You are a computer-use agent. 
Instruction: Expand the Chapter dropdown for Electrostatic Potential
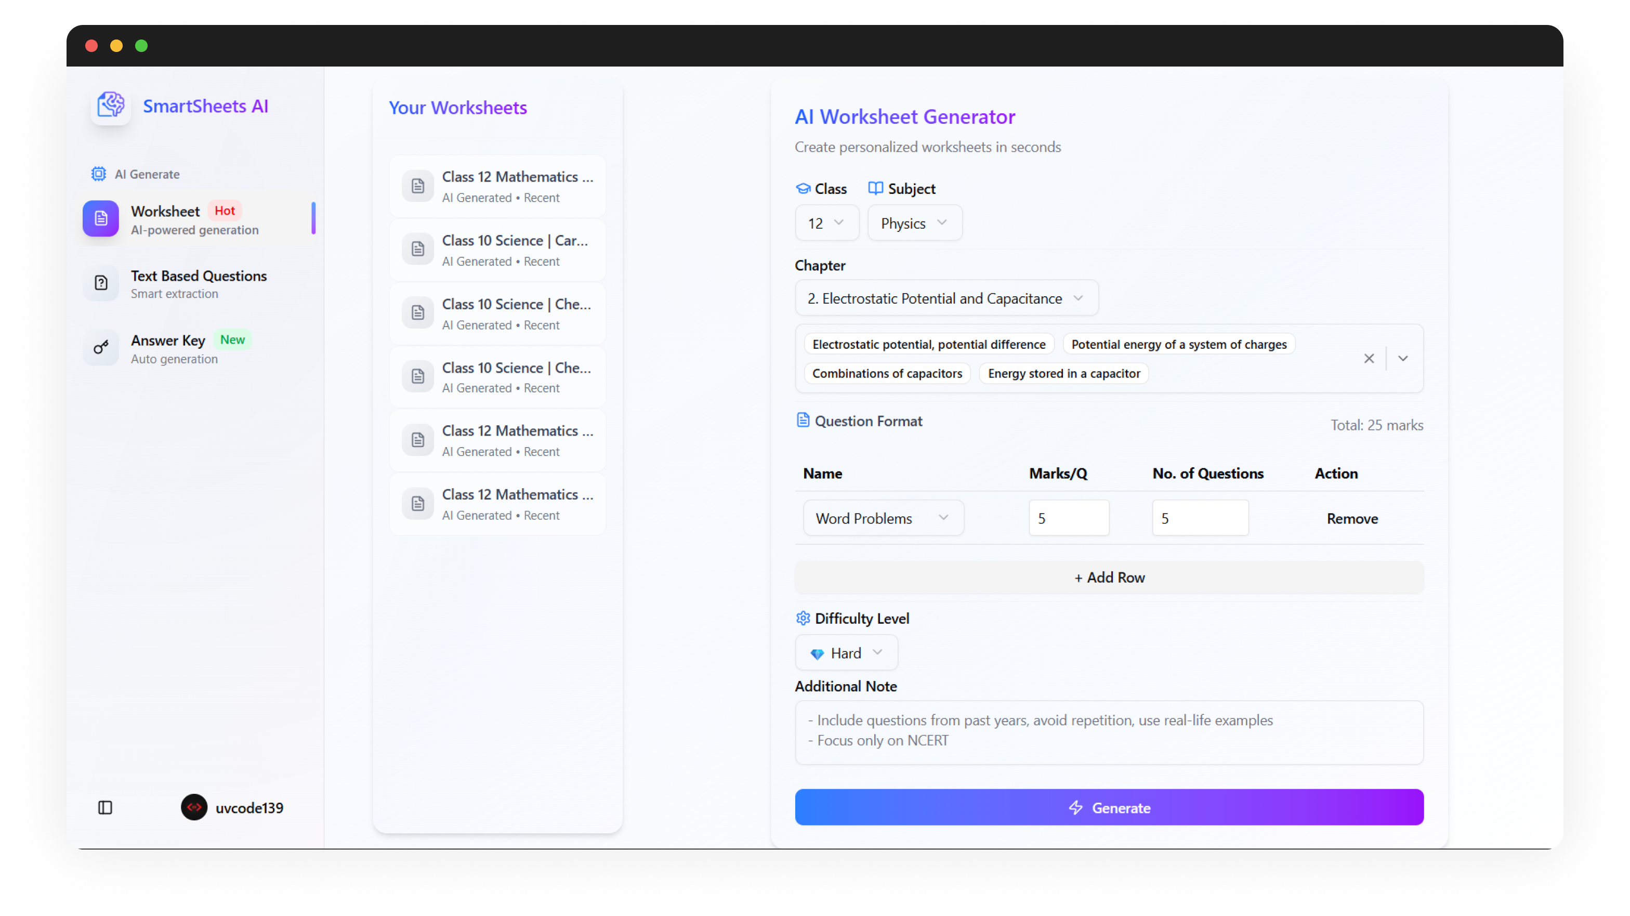point(946,298)
